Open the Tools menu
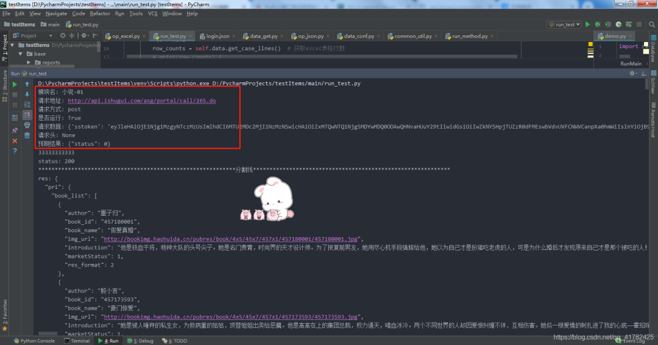 click(x=136, y=13)
